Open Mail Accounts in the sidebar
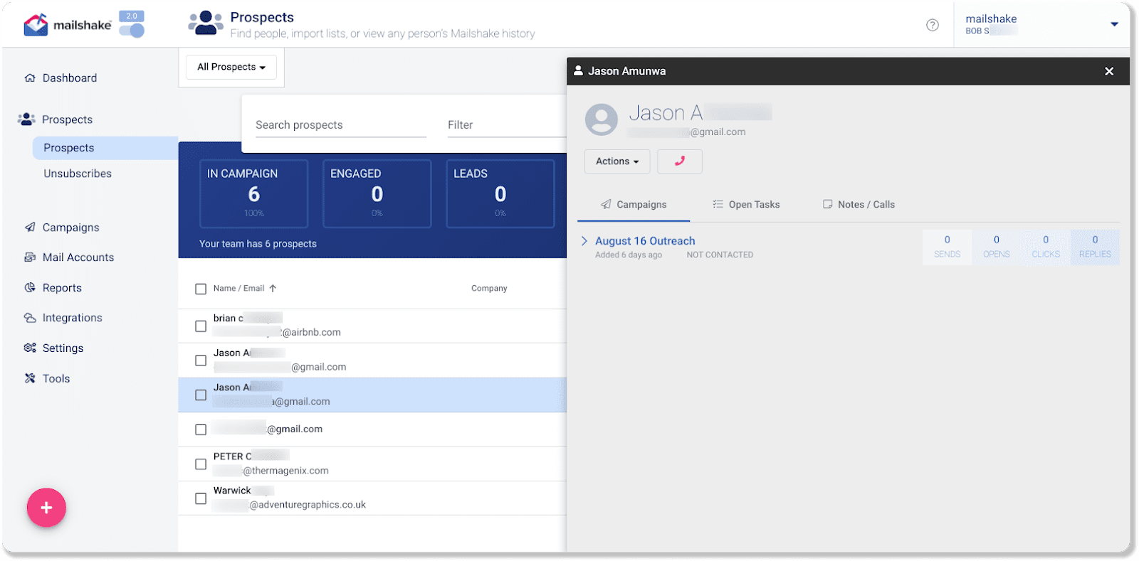 (x=78, y=257)
